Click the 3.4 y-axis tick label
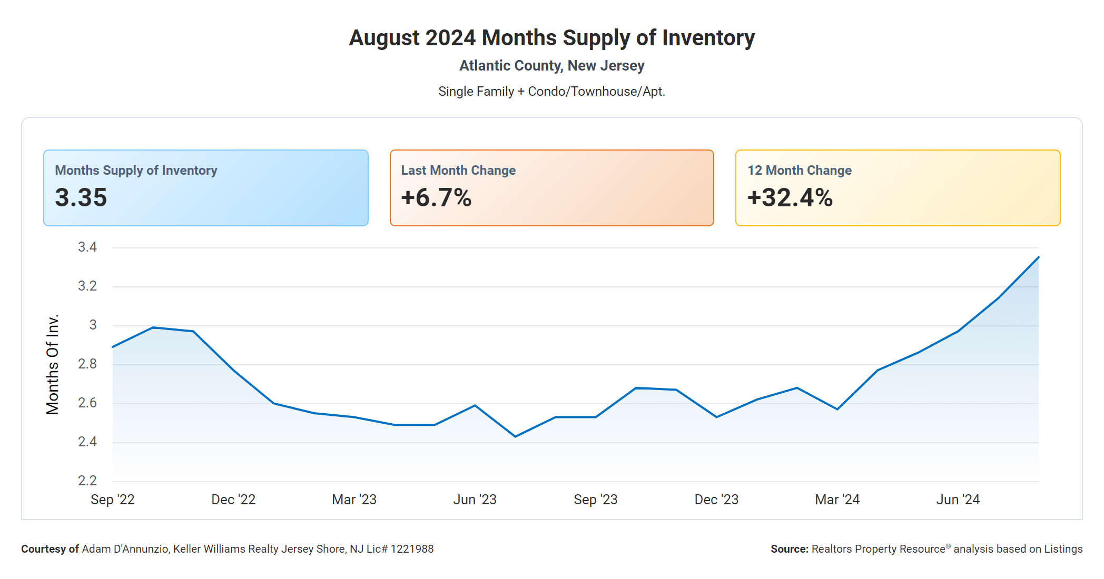Image resolution: width=1104 pixels, height=579 pixels. point(87,247)
